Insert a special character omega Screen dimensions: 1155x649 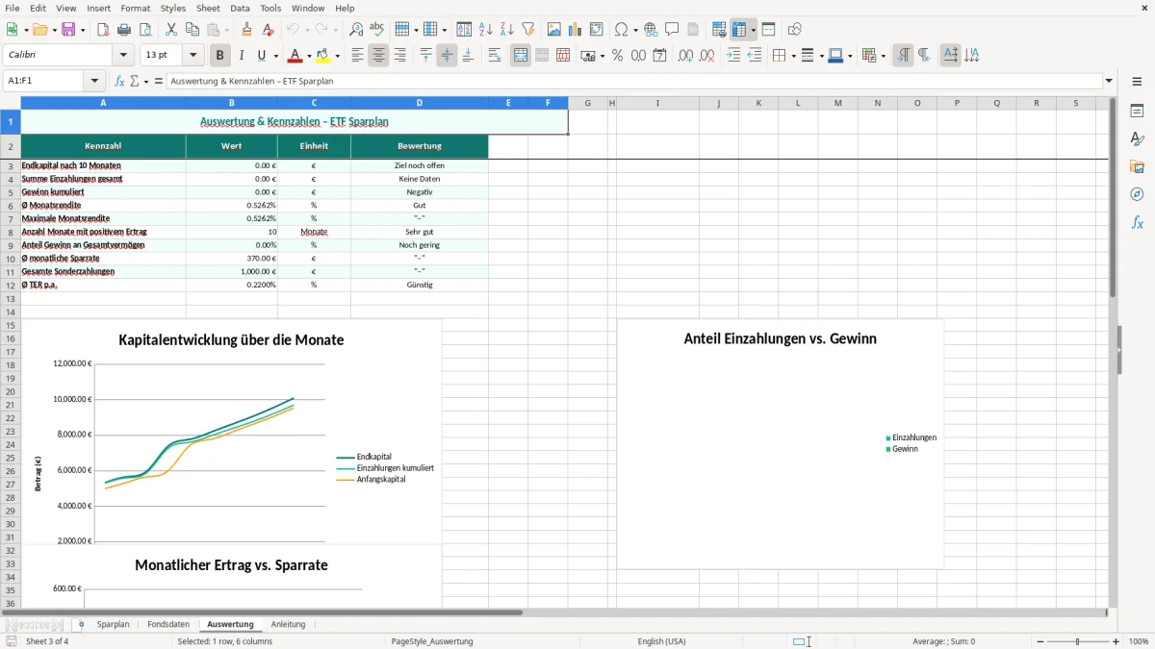point(621,30)
